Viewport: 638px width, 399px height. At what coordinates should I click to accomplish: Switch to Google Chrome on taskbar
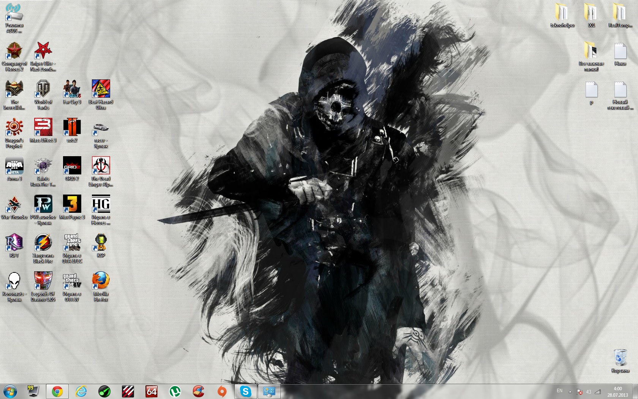(x=57, y=391)
